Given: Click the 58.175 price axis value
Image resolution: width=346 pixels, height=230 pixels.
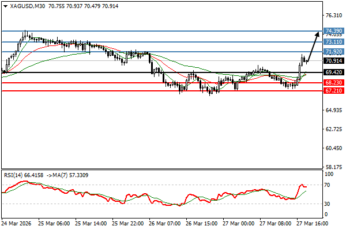Looking at the screenshot, I should point(334,167).
